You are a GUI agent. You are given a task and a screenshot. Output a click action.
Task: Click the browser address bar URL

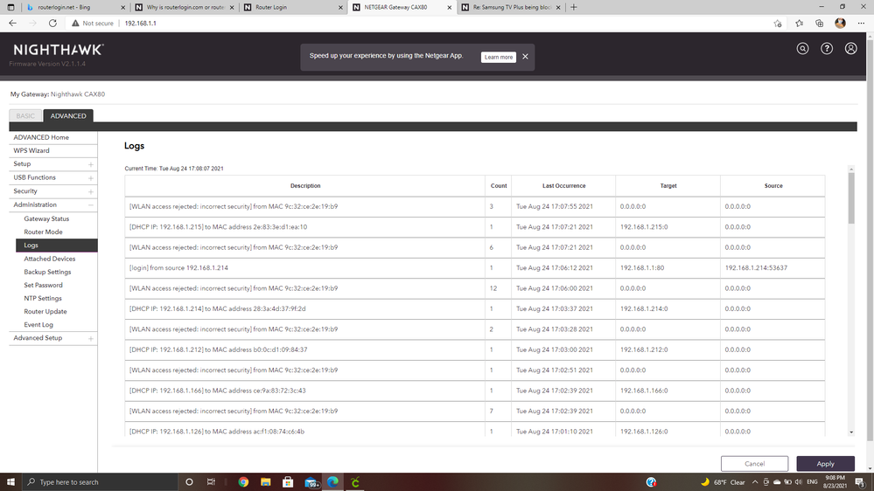(x=141, y=24)
